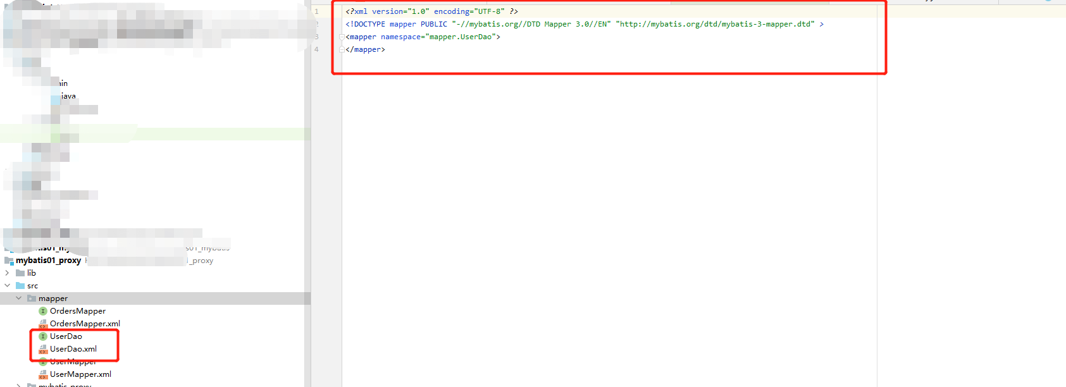The height and width of the screenshot is (387, 1066).
Task: Click line number 1 in gutter
Action: (316, 11)
